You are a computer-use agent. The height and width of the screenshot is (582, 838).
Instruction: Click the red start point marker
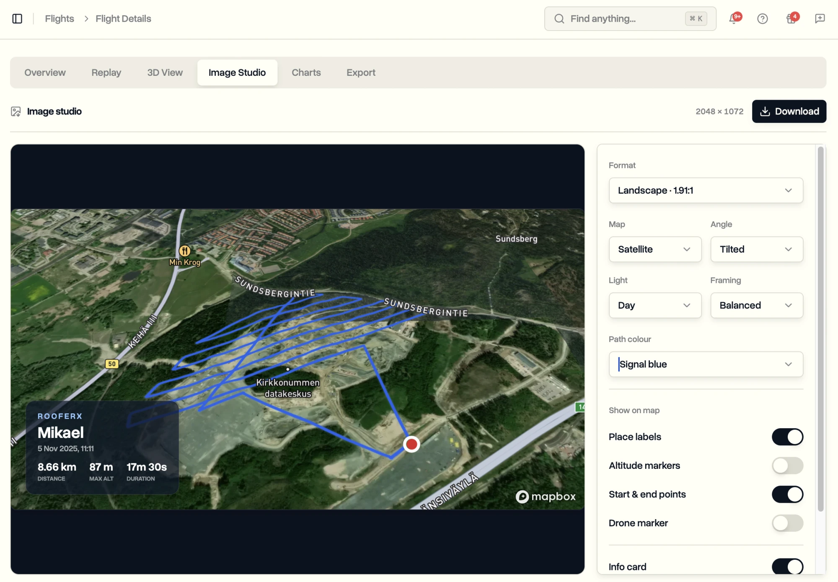click(x=411, y=444)
